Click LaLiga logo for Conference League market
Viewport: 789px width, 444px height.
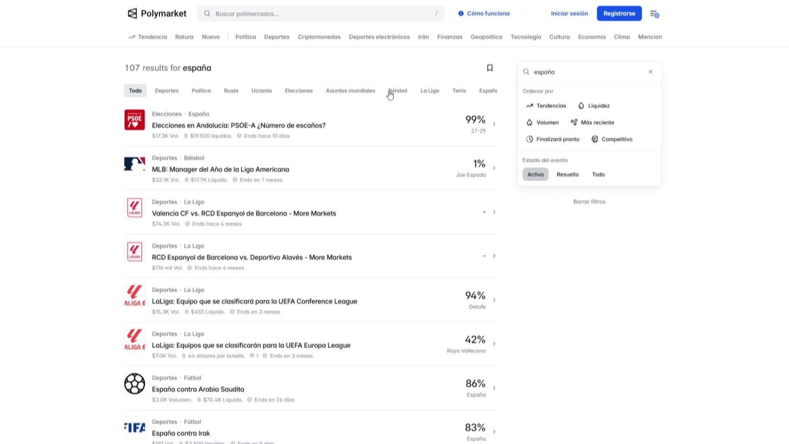(135, 296)
